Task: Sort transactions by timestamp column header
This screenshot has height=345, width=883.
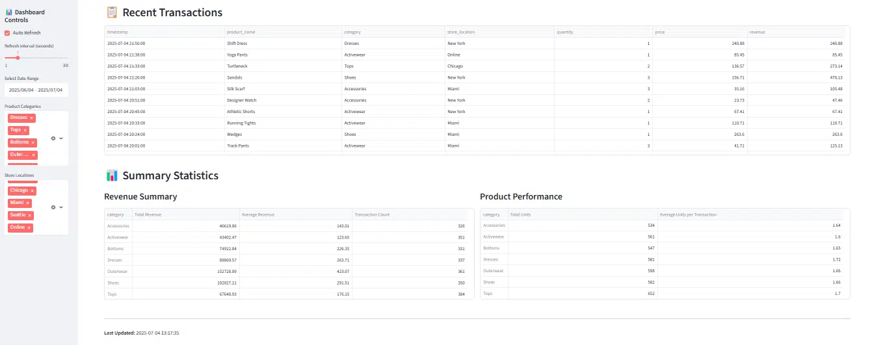Action: pos(165,32)
